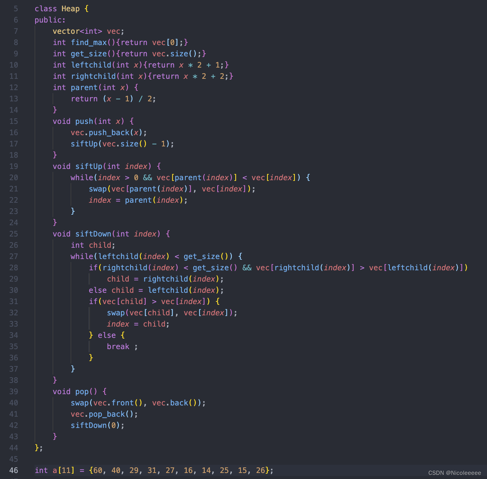Click the "swap" call on line 21
The image size is (487, 479).
pos(98,189)
